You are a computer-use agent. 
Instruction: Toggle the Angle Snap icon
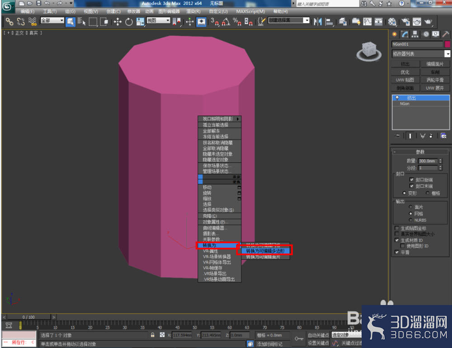point(226,22)
